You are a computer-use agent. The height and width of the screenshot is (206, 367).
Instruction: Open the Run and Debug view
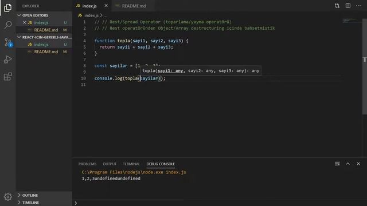7,60
